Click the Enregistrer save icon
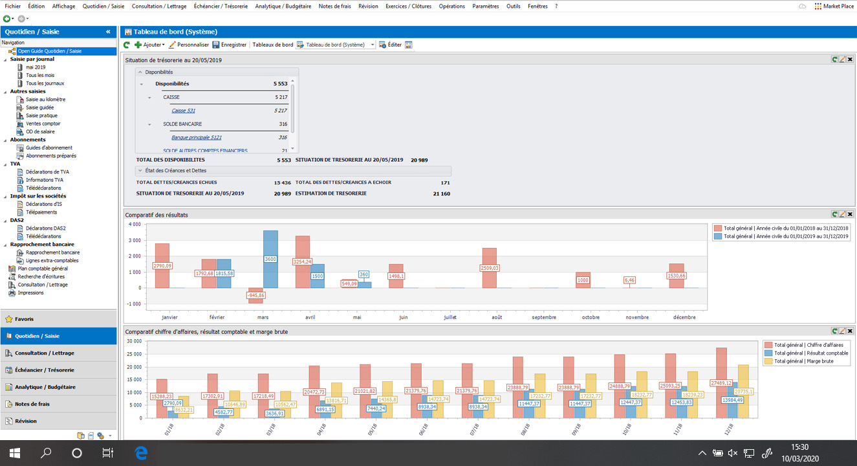 click(x=216, y=45)
